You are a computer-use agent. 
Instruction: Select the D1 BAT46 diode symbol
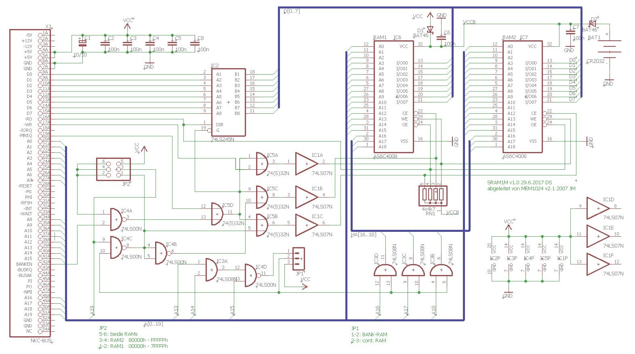click(x=430, y=29)
